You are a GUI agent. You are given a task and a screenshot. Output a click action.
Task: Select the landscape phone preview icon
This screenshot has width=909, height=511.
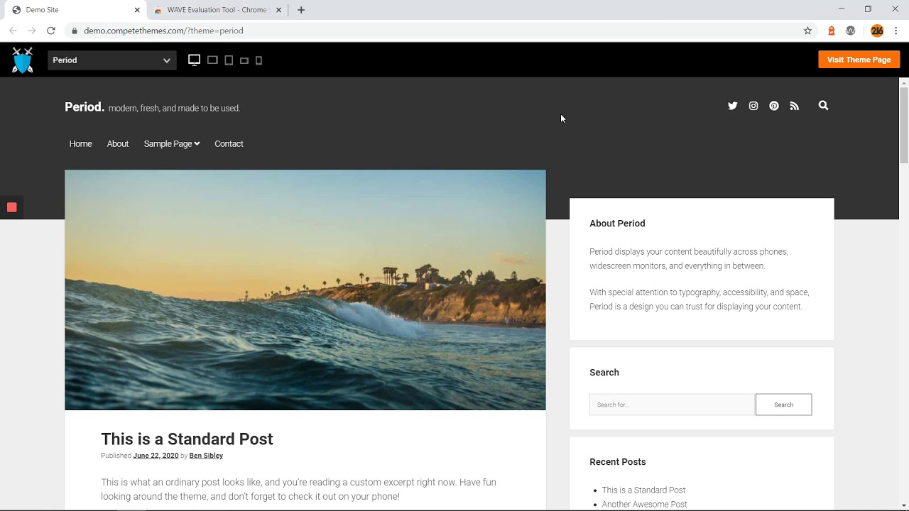coord(244,60)
